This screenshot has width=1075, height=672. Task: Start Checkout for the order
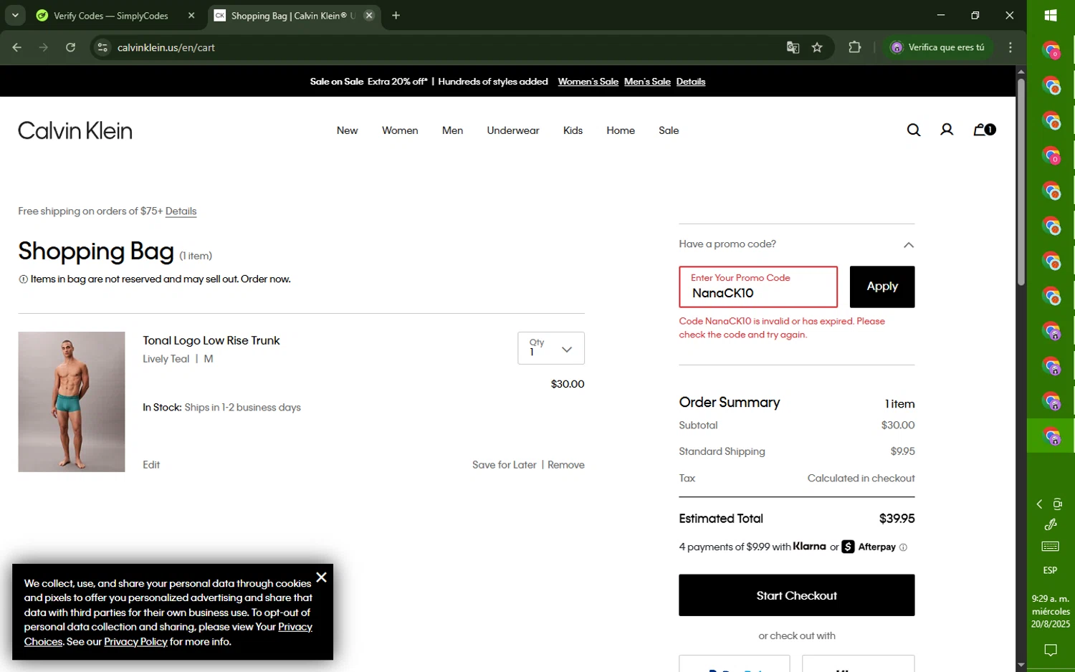(797, 595)
